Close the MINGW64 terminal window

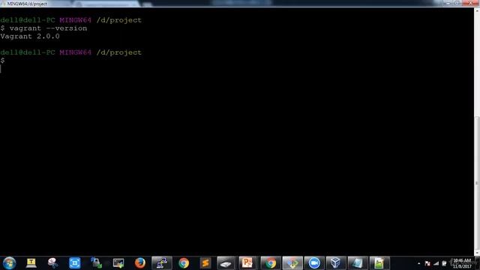pos(471,3)
